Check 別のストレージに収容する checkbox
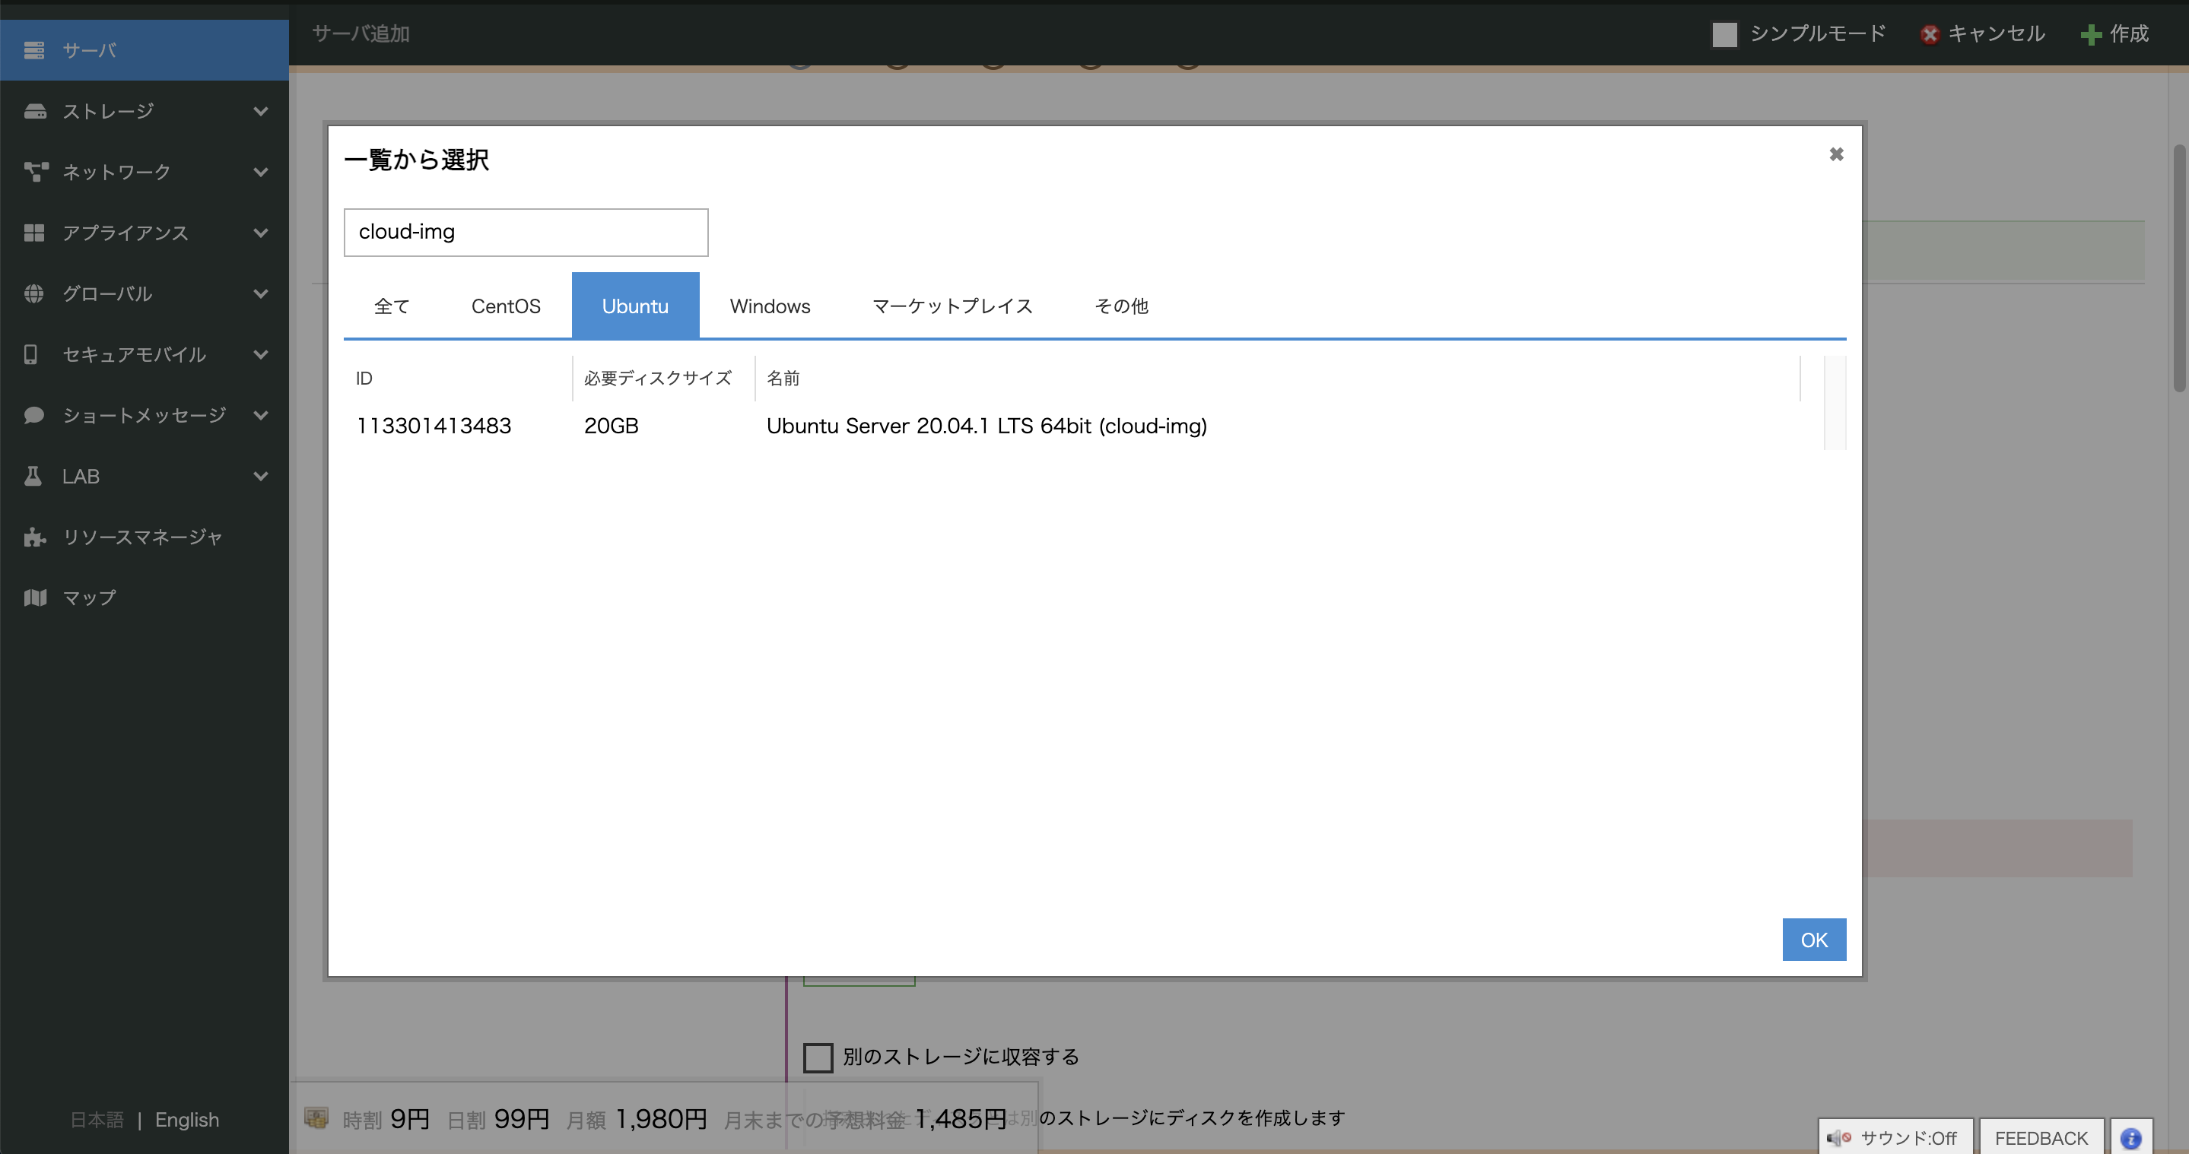Screen dimensions: 2189x1154 point(818,1057)
